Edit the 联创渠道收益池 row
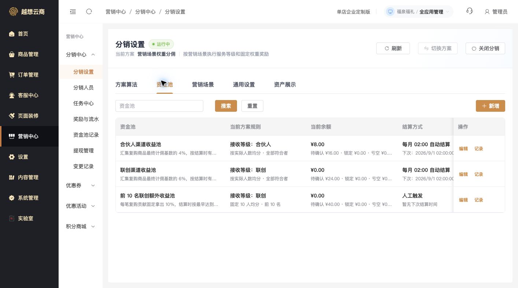Viewport: 518px width, 288px height. [x=463, y=174]
